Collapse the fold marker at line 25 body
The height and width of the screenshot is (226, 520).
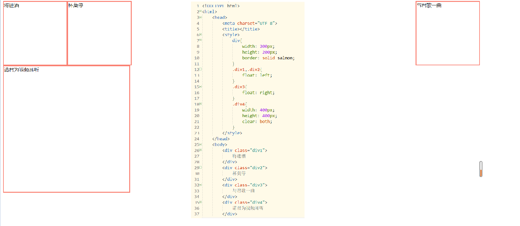[200, 144]
